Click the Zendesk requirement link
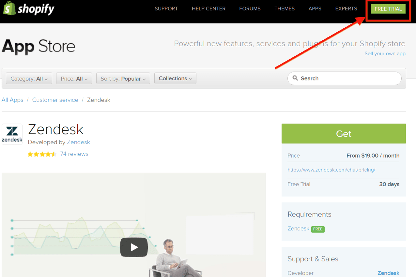 click(x=298, y=229)
